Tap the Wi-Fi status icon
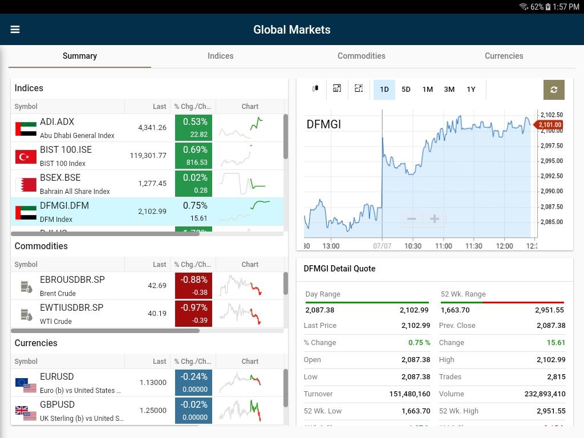Screen dimensions: 584x438 pos(524,7)
